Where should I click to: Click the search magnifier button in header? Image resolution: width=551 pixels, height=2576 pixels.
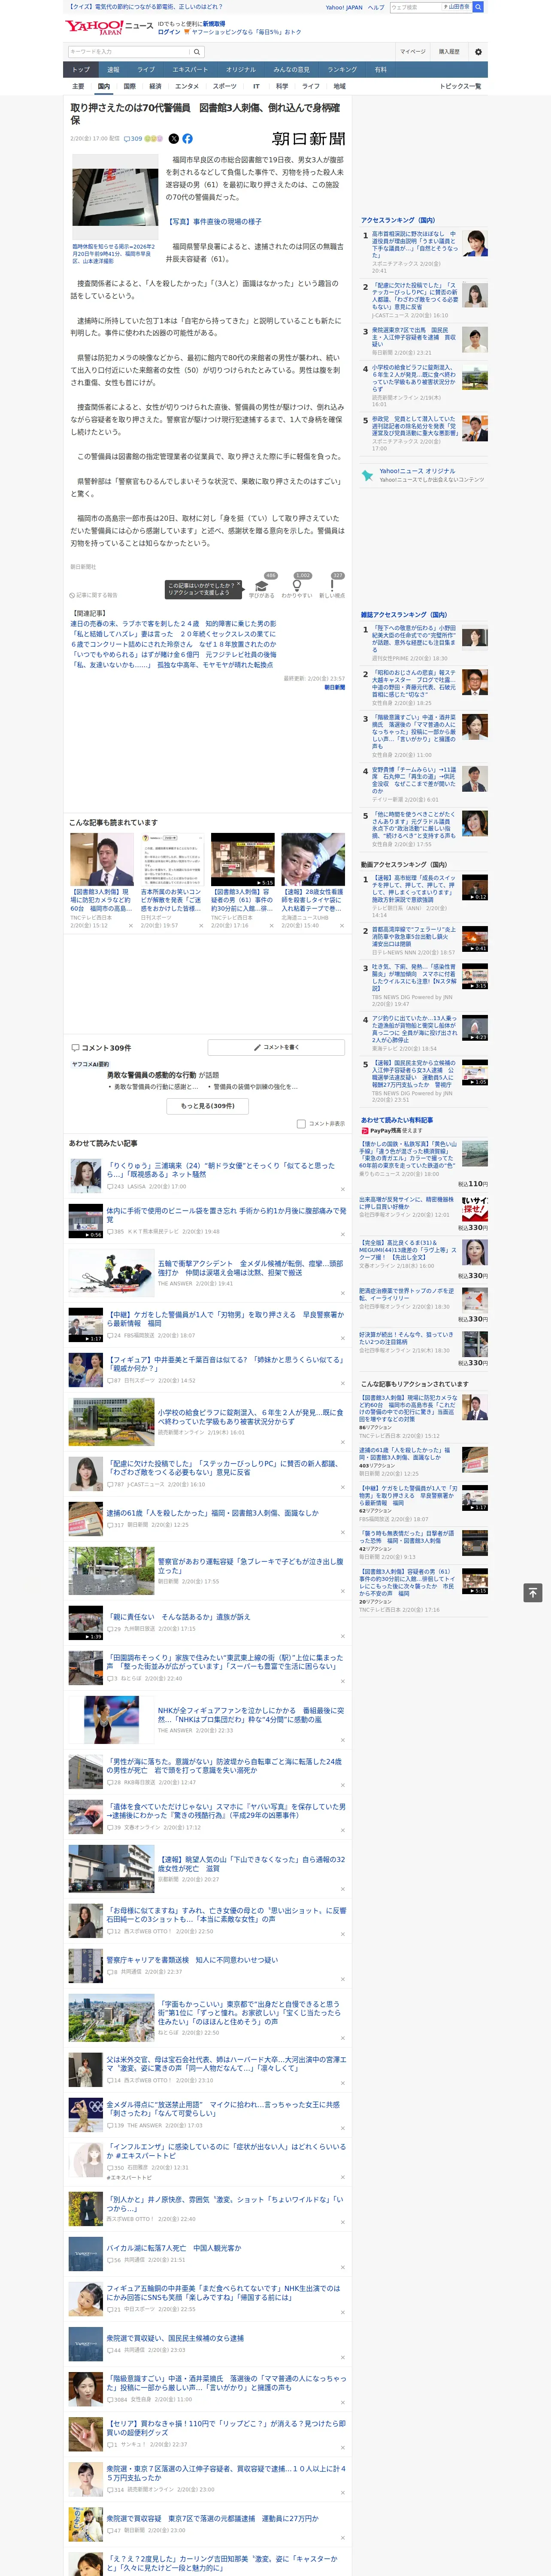click(197, 52)
